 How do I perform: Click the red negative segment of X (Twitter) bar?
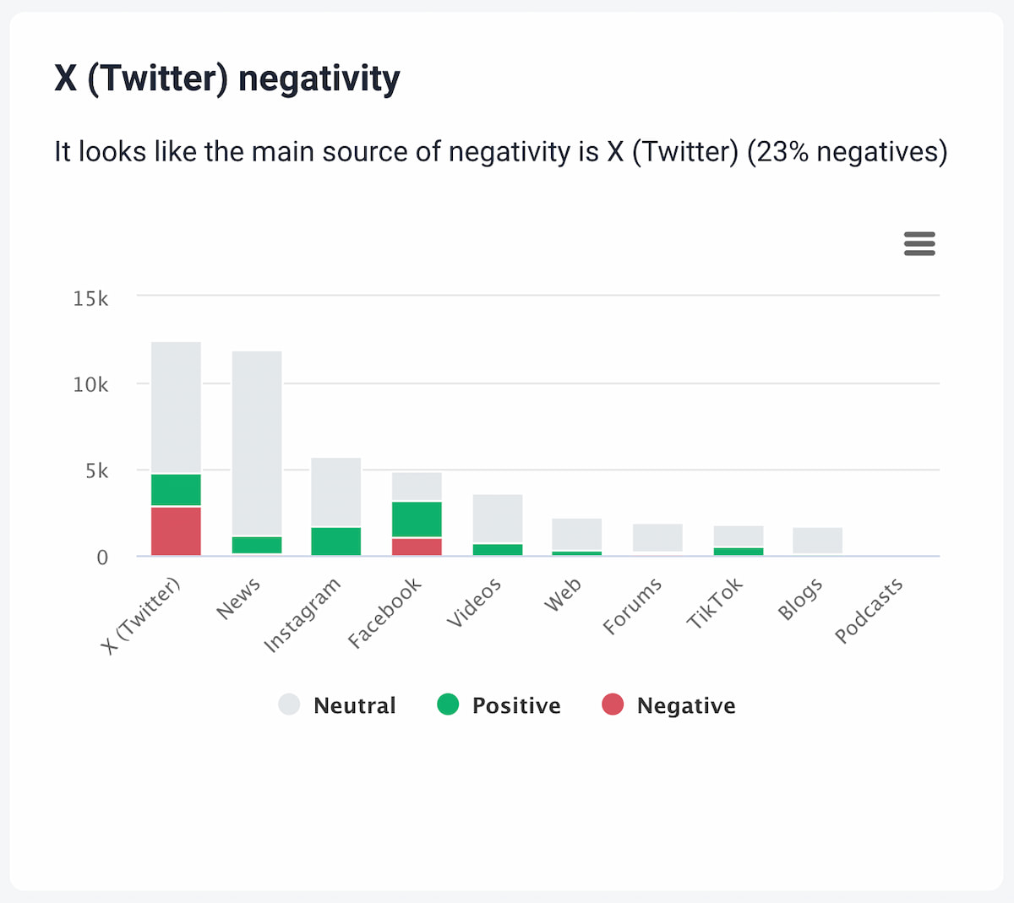coord(176,530)
